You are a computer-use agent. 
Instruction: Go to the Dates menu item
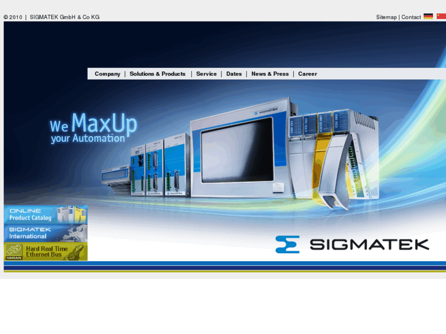pos(234,74)
